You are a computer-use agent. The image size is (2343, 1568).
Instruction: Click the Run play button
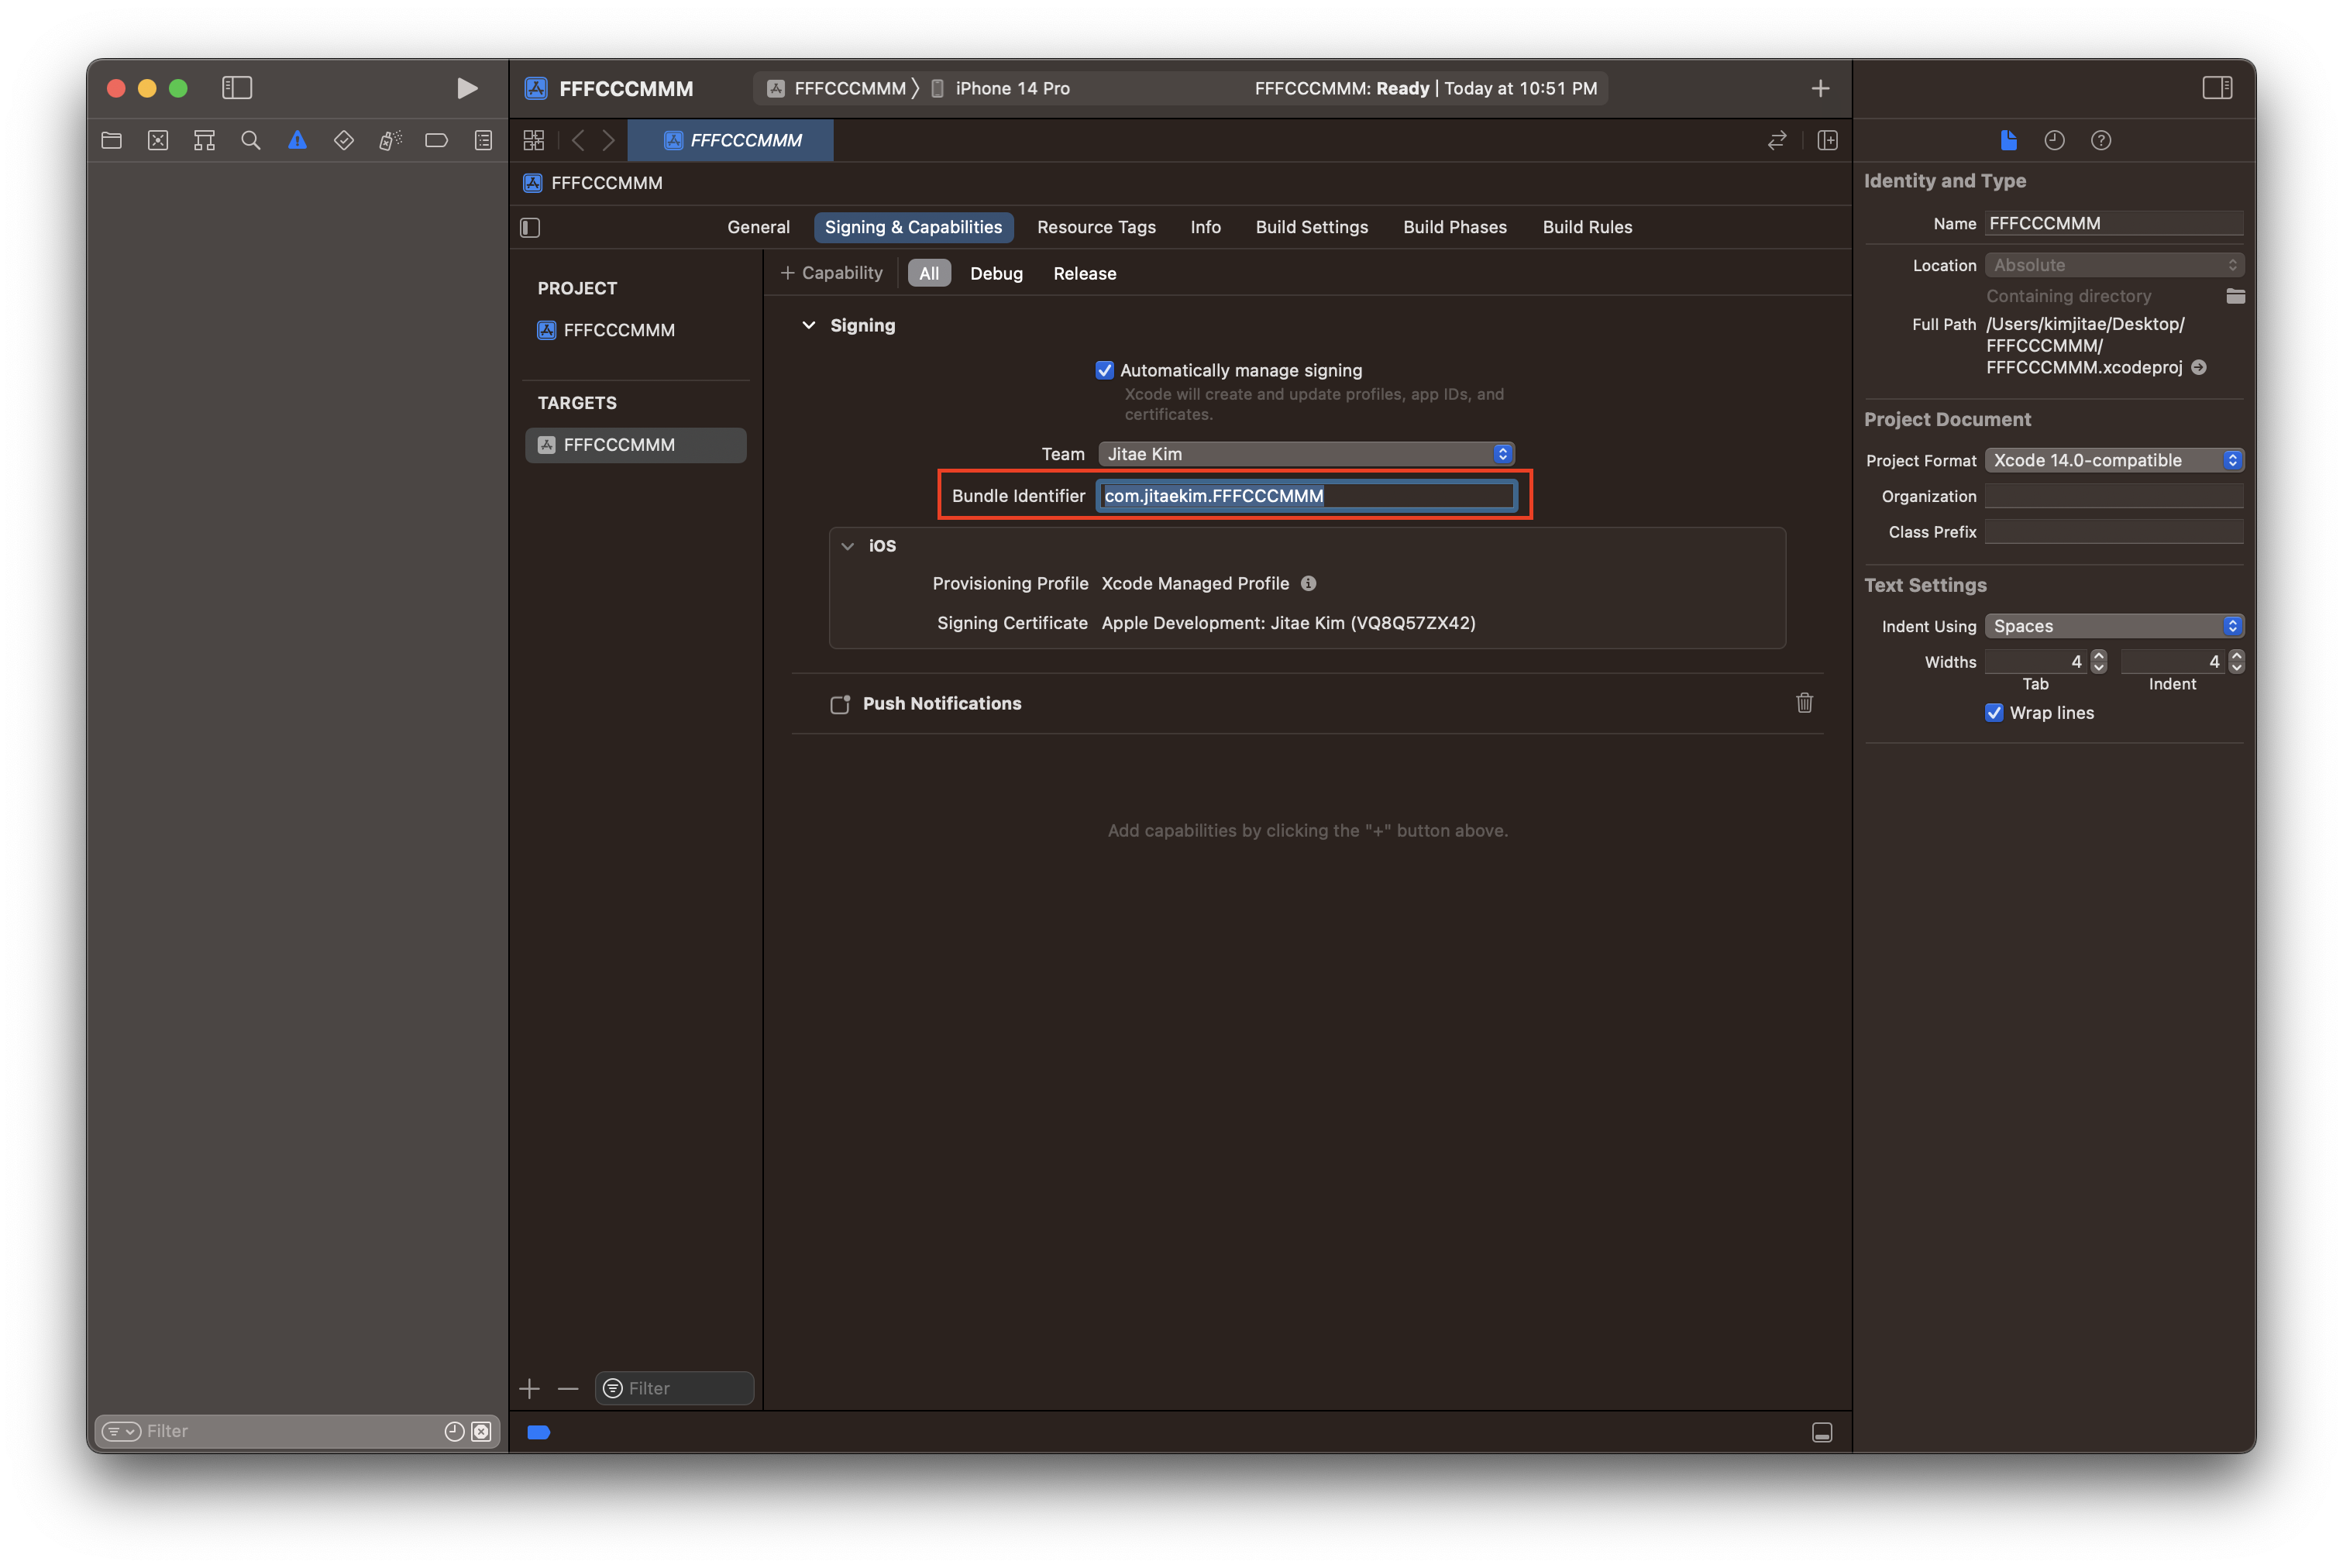click(466, 88)
